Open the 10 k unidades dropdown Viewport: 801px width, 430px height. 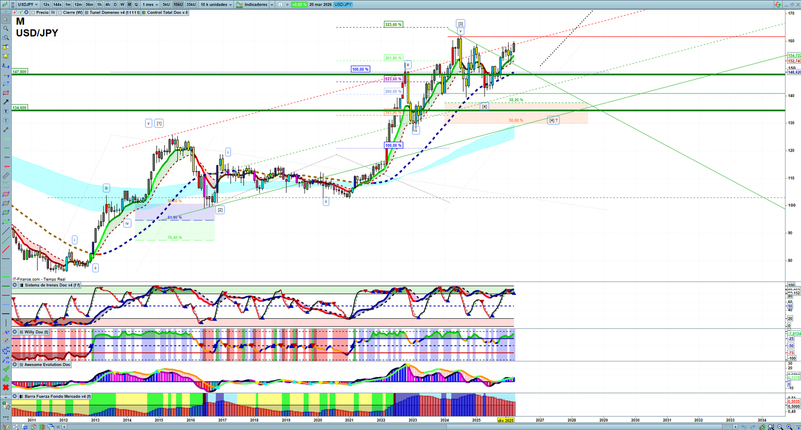(216, 5)
